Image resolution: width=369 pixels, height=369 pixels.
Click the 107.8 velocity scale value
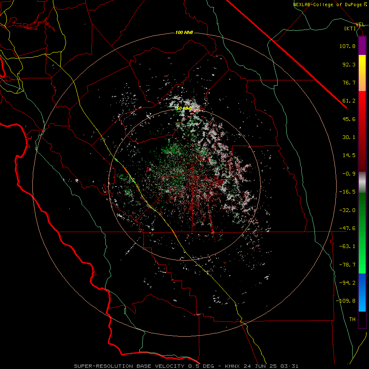pos(347,46)
